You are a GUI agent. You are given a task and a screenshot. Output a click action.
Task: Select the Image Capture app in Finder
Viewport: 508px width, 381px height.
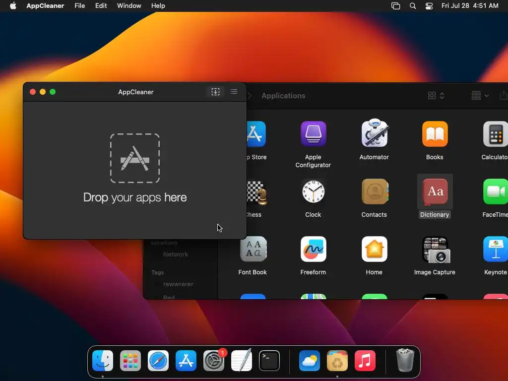tap(435, 250)
